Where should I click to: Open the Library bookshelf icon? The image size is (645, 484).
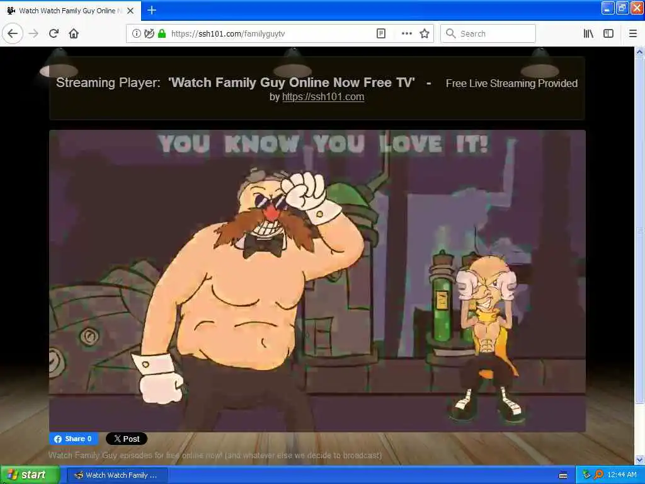[588, 33]
